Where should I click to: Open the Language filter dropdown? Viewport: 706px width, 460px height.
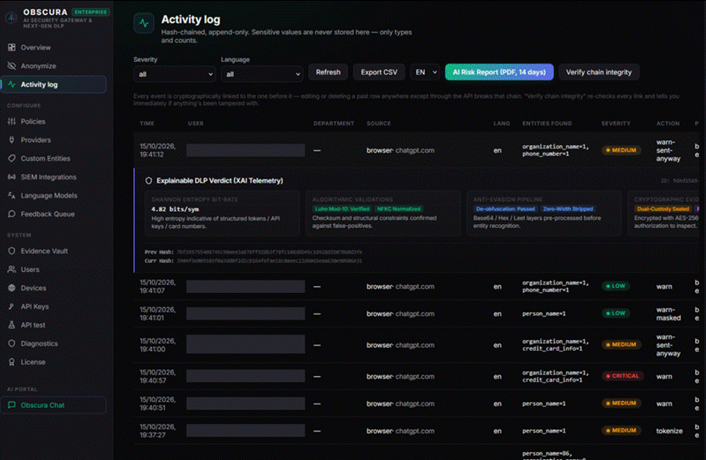[262, 74]
